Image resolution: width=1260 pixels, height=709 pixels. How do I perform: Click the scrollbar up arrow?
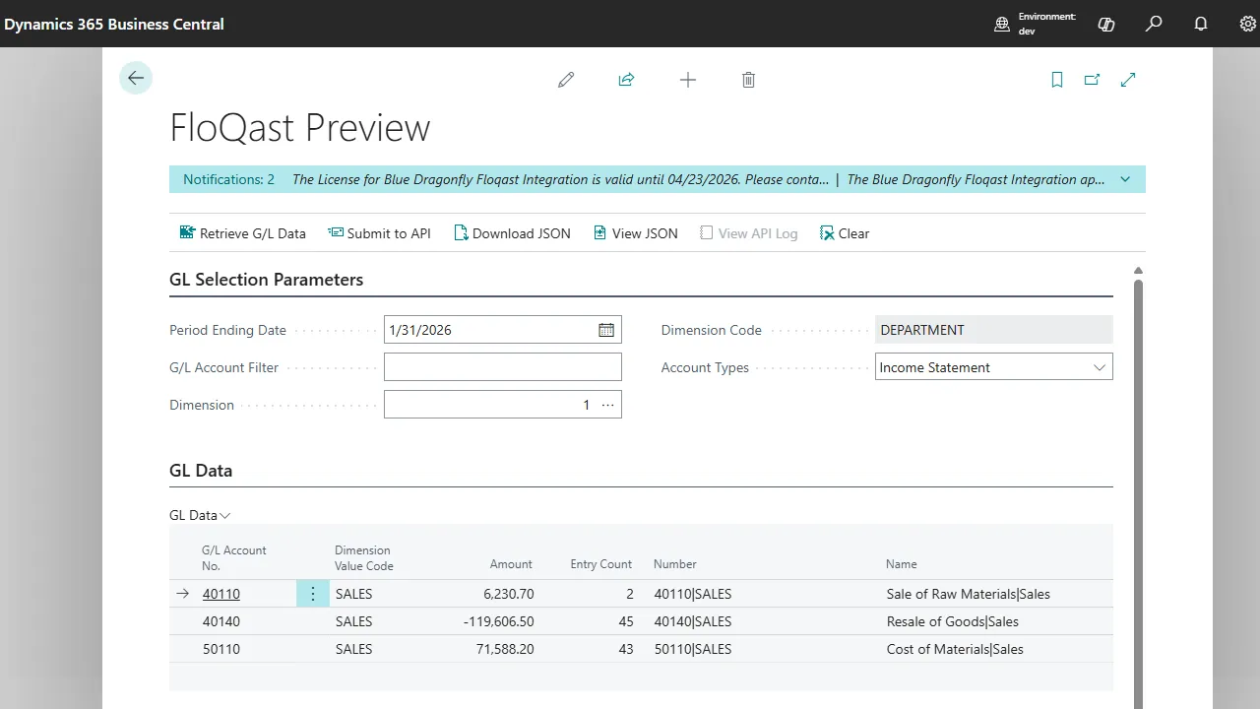click(1139, 271)
